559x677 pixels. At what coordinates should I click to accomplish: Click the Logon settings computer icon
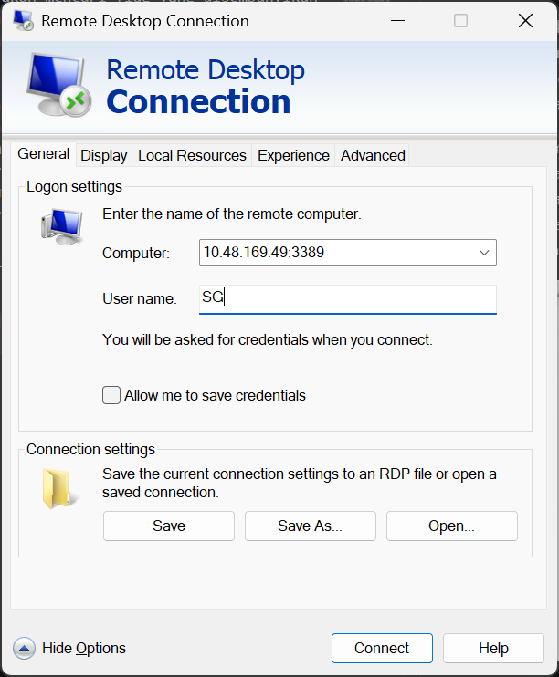(62, 226)
